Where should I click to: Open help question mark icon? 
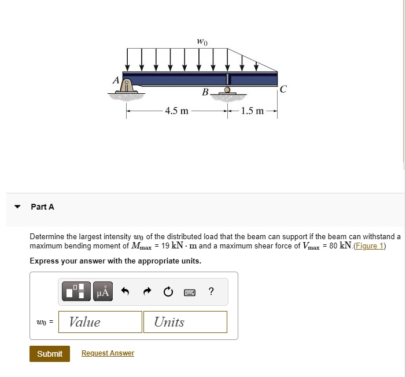pos(211,291)
